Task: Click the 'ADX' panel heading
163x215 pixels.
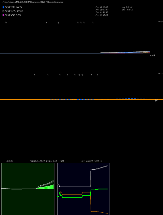Action: tap(62, 161)
